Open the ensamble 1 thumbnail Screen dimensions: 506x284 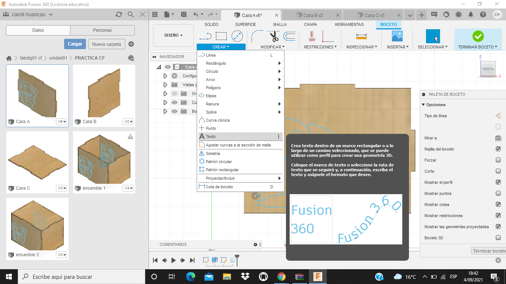click(x=104, y=158)
